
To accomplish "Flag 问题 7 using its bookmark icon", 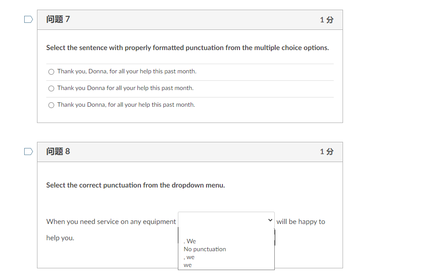I will point(28,19).
